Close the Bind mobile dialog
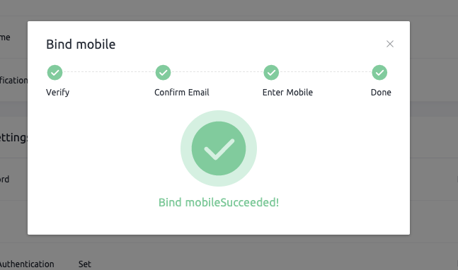The image size is (458, 270). (389, 44)
